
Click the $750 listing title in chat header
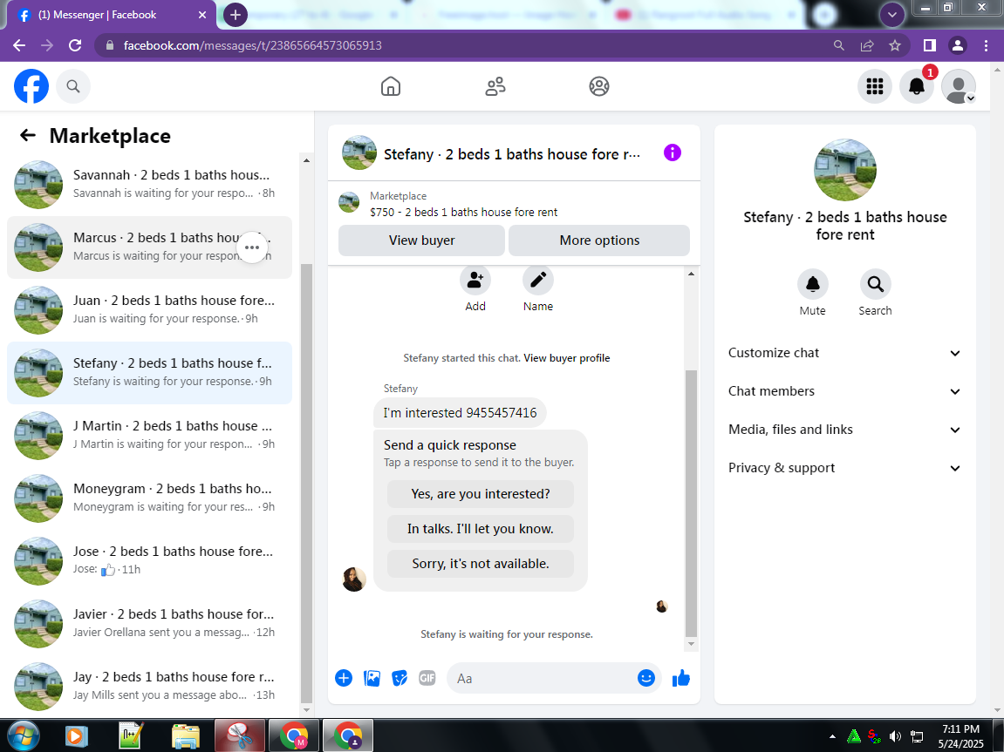click(x=463, y=212)
